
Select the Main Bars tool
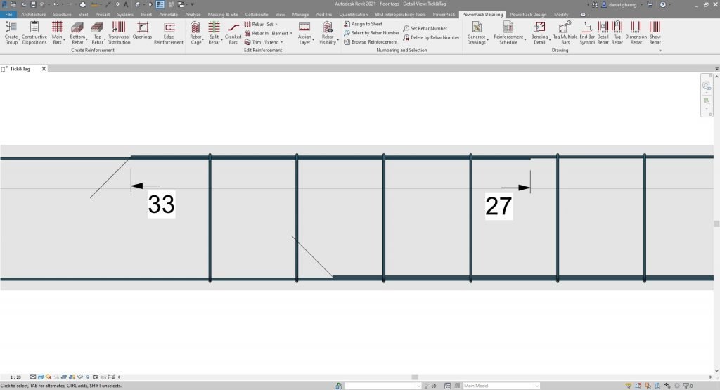tap(57, 32)
